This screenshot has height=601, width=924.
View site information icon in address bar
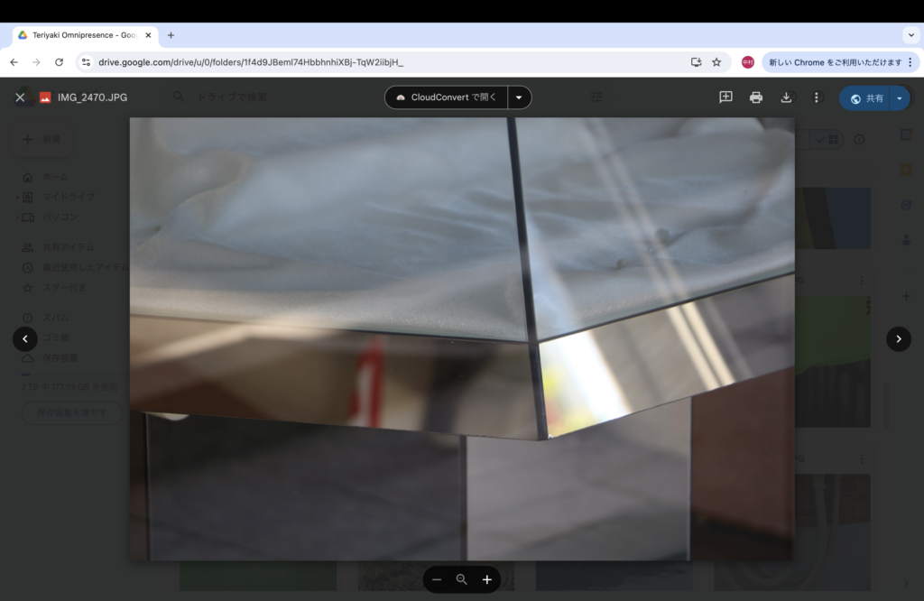(x=86, y=62)
